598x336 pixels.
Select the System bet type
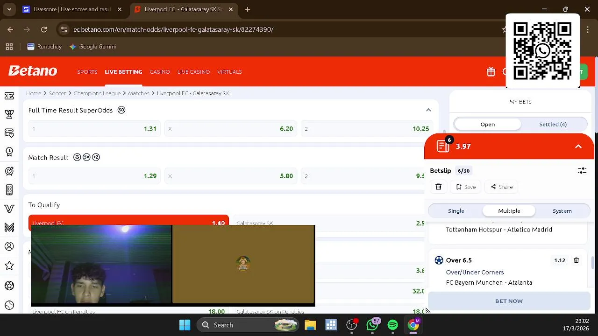pyautogui.click(x=562, y=211)
